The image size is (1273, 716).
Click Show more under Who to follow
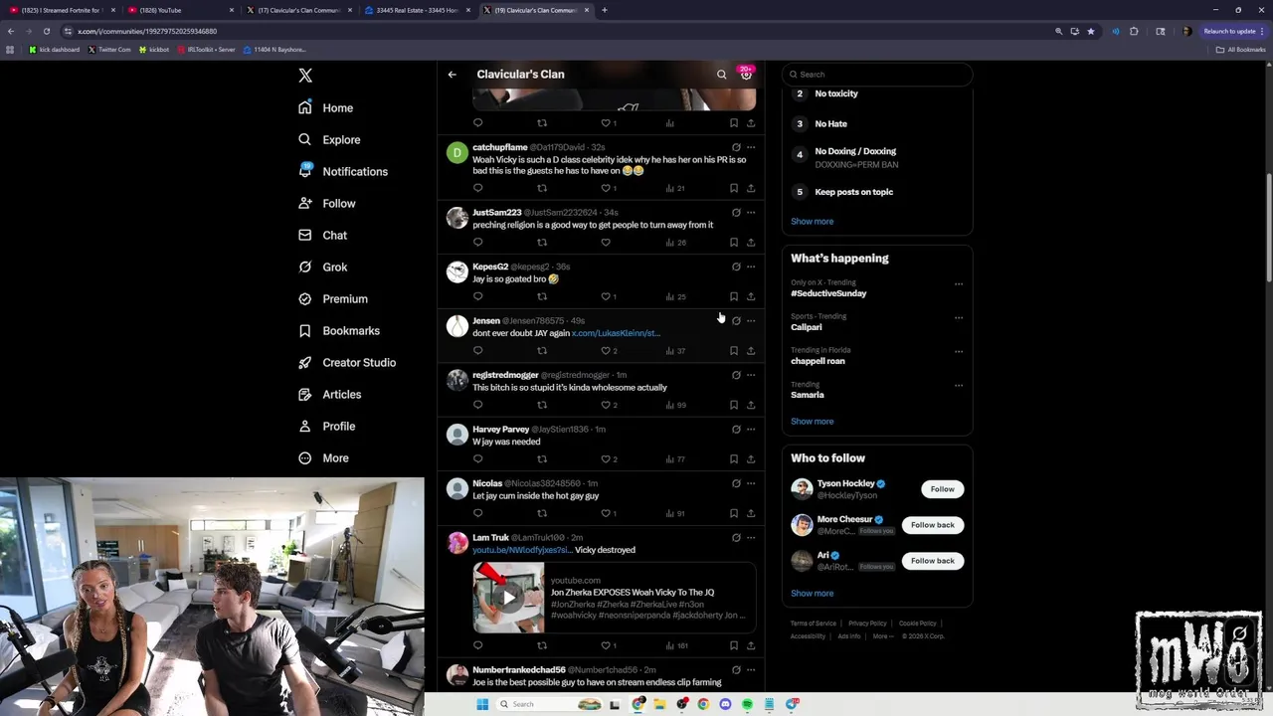tap(812, 594)
